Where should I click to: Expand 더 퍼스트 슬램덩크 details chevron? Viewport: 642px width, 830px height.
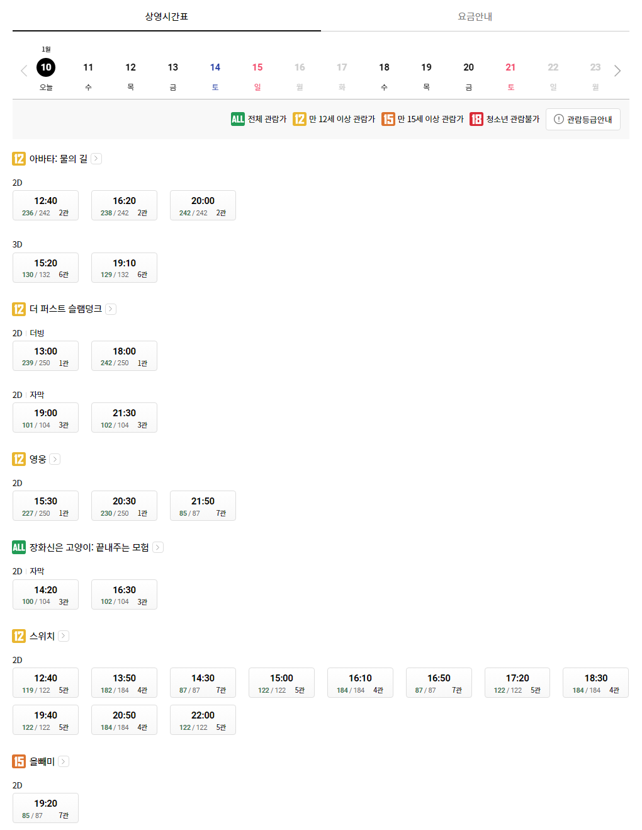click(111, 309)
